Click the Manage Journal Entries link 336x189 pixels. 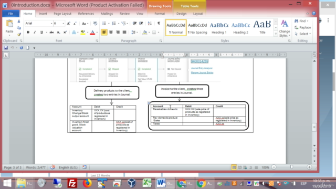pos(202,72)
